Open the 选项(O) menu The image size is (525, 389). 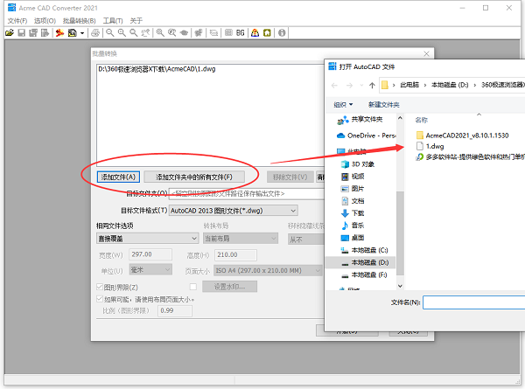[45, 21]
